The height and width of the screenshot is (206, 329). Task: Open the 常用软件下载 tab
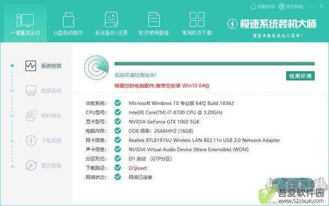point(197,24)
